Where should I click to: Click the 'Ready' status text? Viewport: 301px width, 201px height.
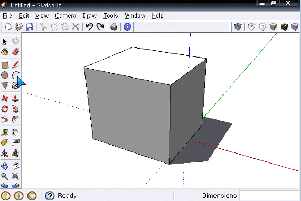point(67,196)
